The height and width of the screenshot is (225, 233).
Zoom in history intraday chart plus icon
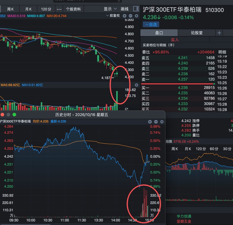point(150,122)
